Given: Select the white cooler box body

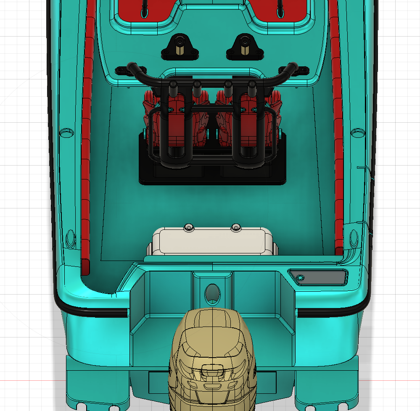Looking at the screenshot, I should click(x=212, y=242).
